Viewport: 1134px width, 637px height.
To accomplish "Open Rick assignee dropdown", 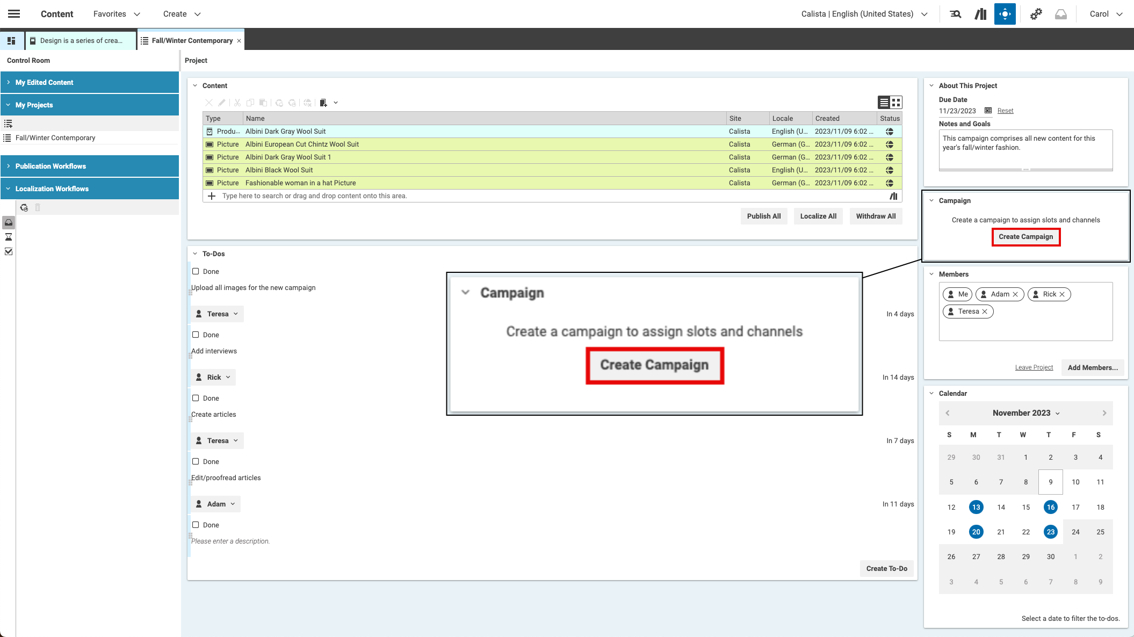I will (214, 377).
